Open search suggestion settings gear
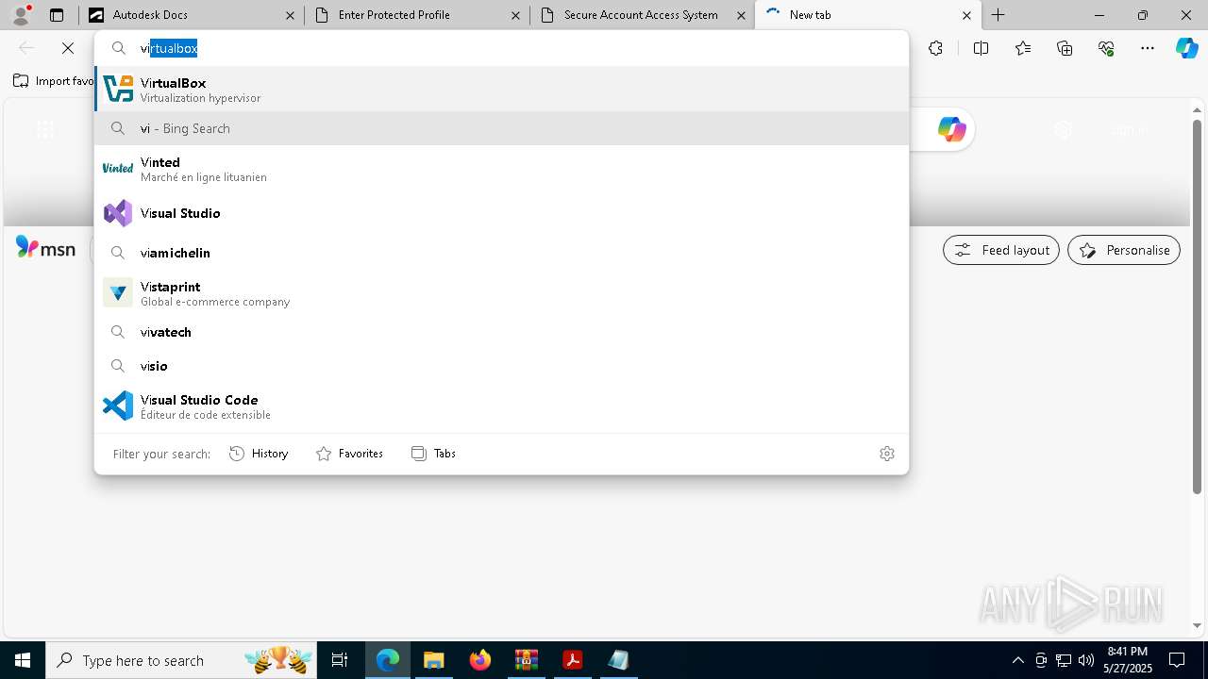 (x=887, y=454)
